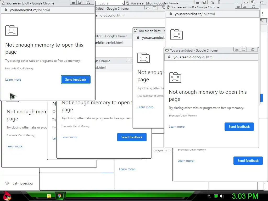Click top-left window title You are an Idiot!
The height and width of the screenshot is (201, 268).
pyautogui.click(x=30, y=3)
